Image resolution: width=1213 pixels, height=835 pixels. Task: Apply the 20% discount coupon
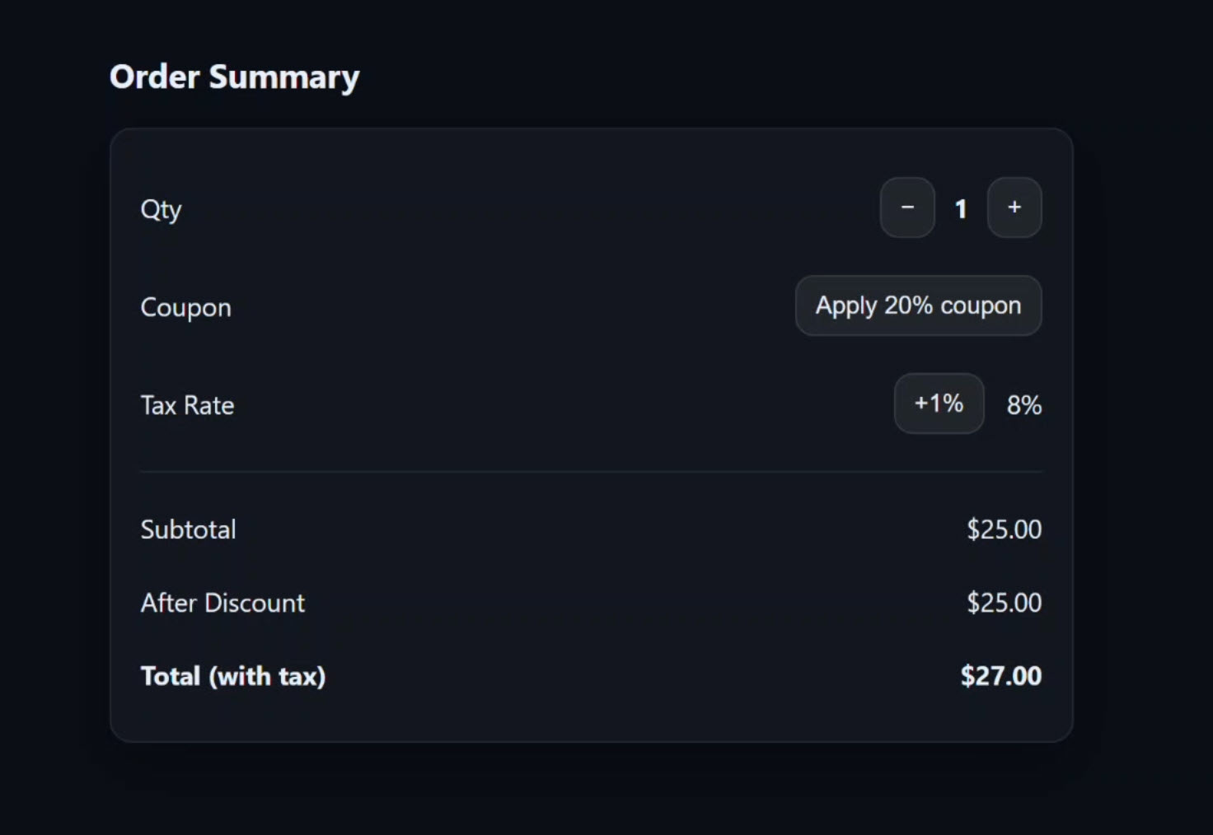[x=917, y=306]
